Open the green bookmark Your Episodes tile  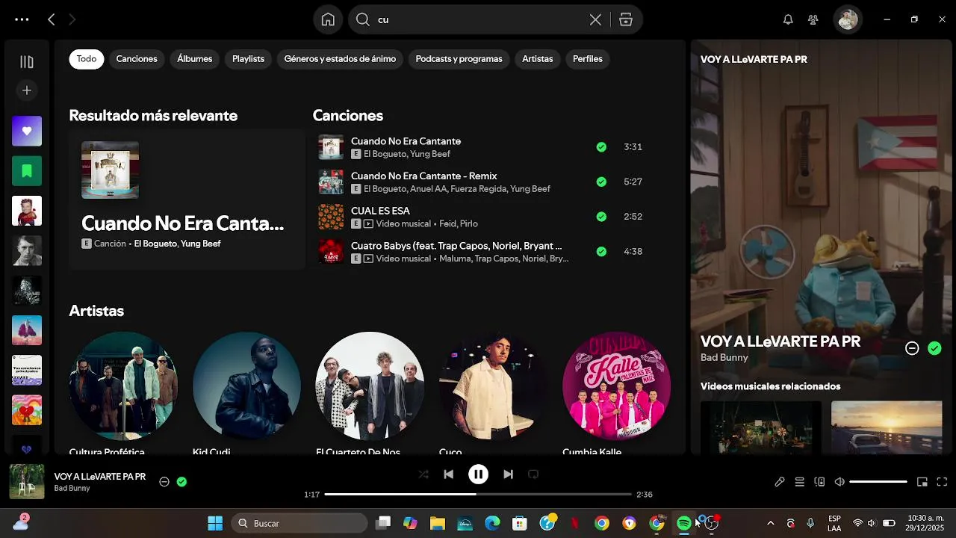pos(27,171)
